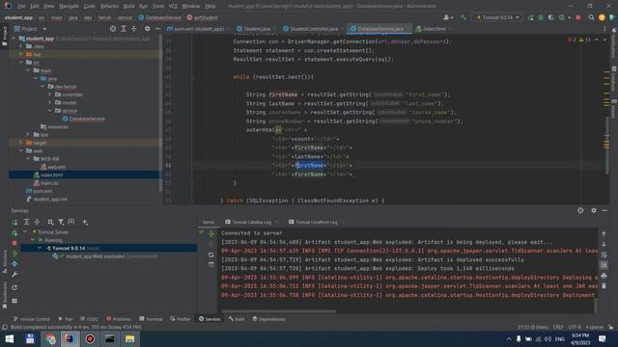Select pom.xml in Project tree
The image size is (618, 347).
pos(42,191)
